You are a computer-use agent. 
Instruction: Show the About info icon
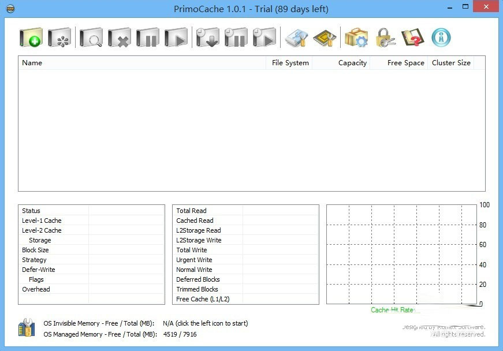click(441, 38)
